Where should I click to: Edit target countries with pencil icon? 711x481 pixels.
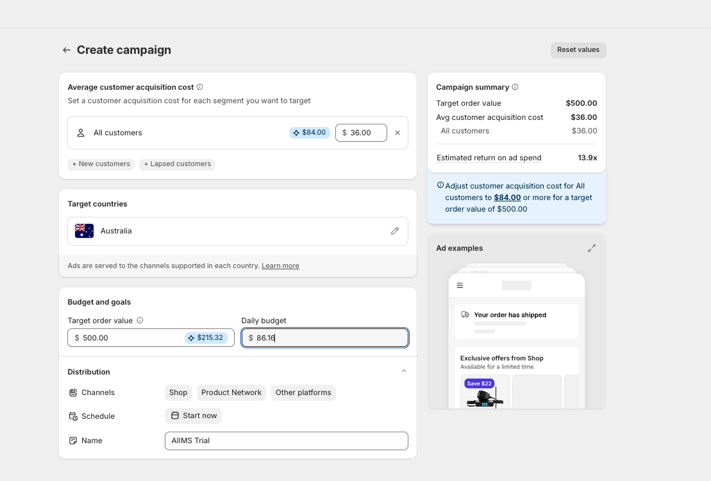coord(395,231)
